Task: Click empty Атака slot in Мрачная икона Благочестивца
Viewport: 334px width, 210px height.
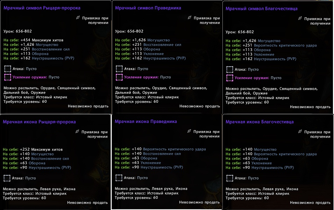Action: click(230, 178)
